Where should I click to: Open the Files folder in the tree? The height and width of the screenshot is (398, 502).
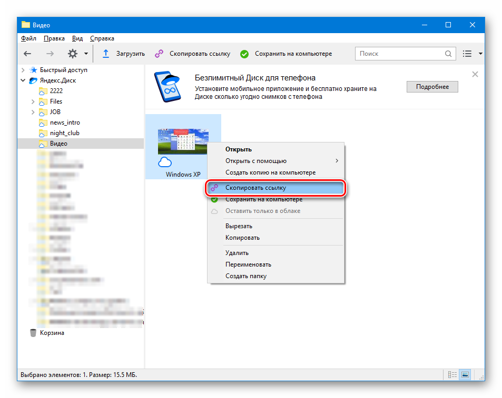coord(56,101)
